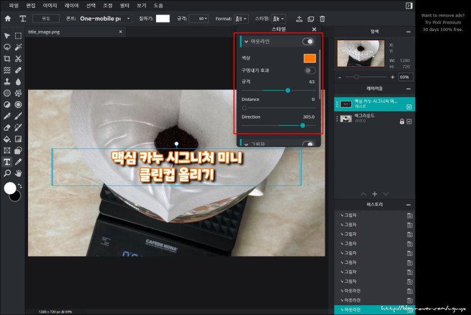Image resolution: width=471 pixels, height=315 pixels.
Task: Collapse the 레이어들 panel
Action: tap(408, 89)
